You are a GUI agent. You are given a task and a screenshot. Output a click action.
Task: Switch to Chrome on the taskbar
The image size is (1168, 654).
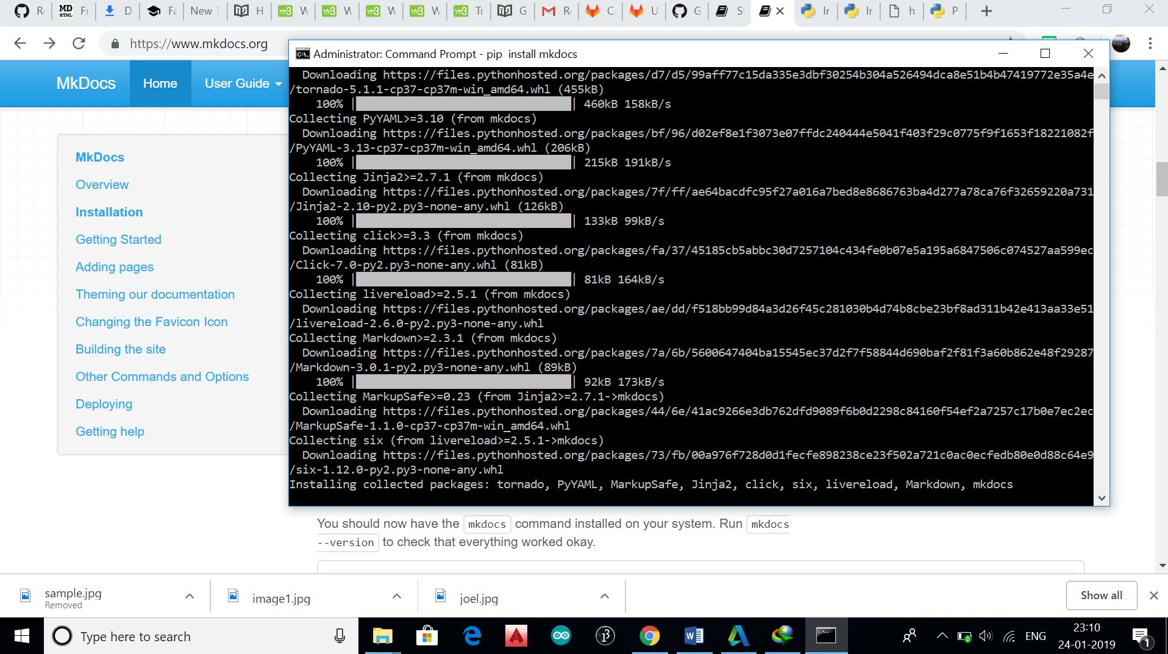click(650, 636)
